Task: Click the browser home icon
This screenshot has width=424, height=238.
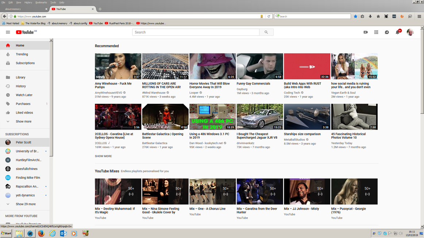Action: click(x=378, y=16)
